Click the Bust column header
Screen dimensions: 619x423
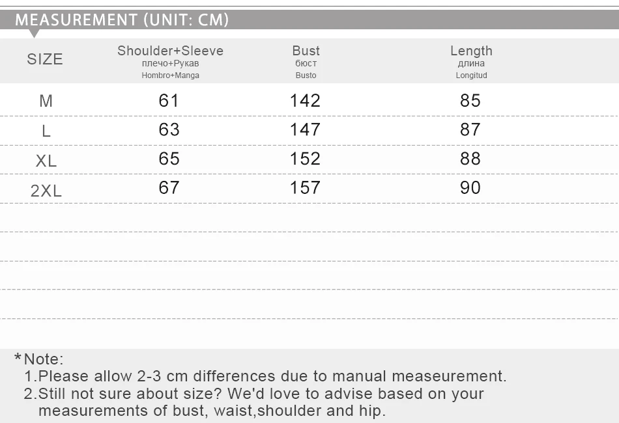click(306, 51)
